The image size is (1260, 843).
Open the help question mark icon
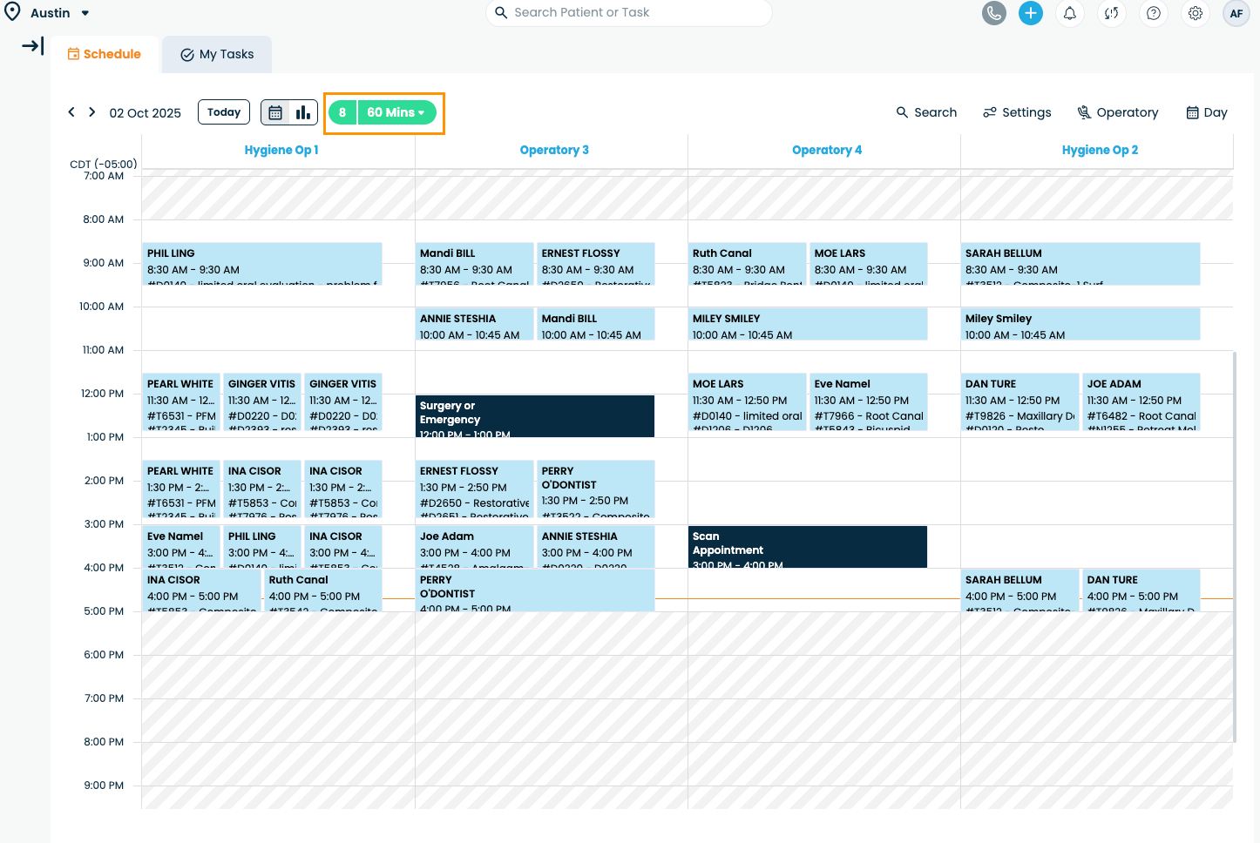[1153, 13]
